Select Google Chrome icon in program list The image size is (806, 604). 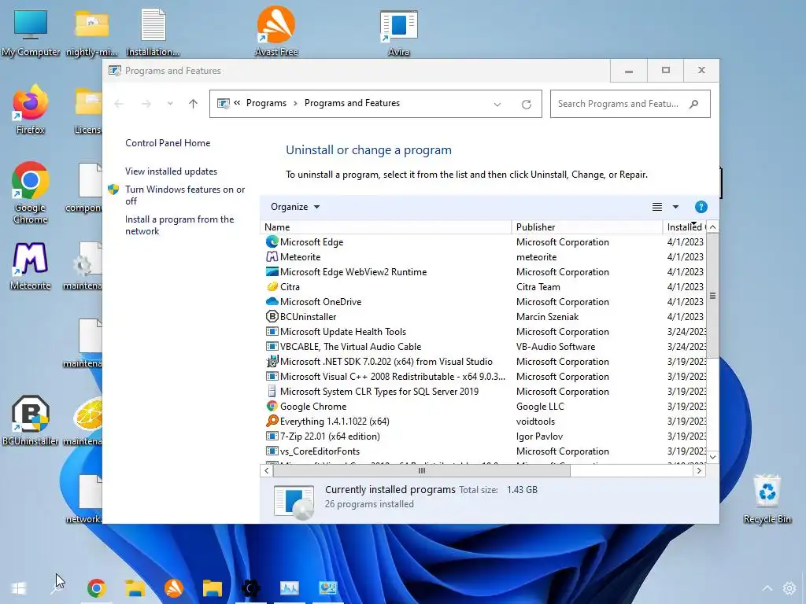[x=272, y=407]
